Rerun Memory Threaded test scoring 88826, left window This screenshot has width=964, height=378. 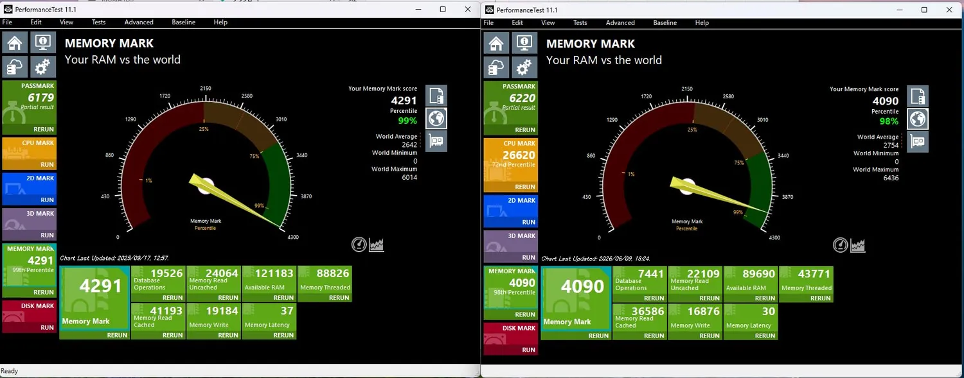[339, 298]
